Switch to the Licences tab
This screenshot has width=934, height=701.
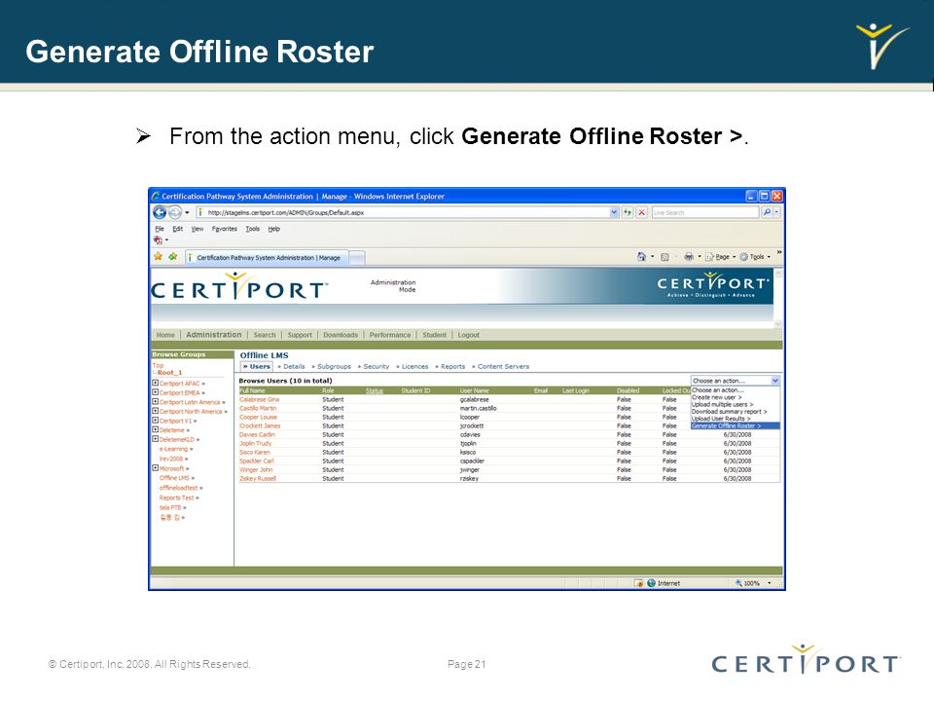click(413, 367)
